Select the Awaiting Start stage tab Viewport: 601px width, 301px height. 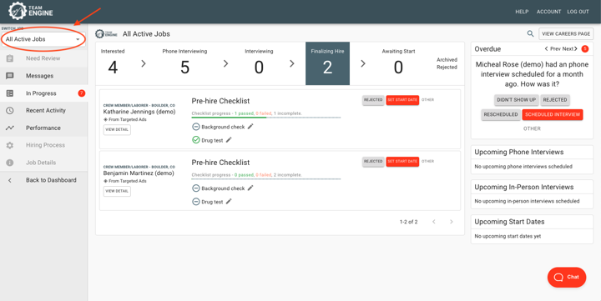coord(398,63)
